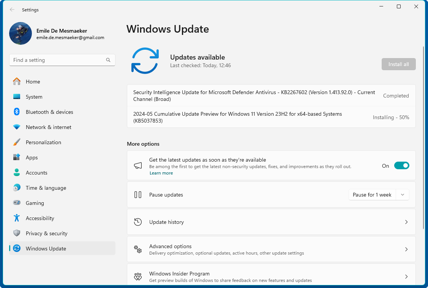Open the Learn more link

click(161, 173)
